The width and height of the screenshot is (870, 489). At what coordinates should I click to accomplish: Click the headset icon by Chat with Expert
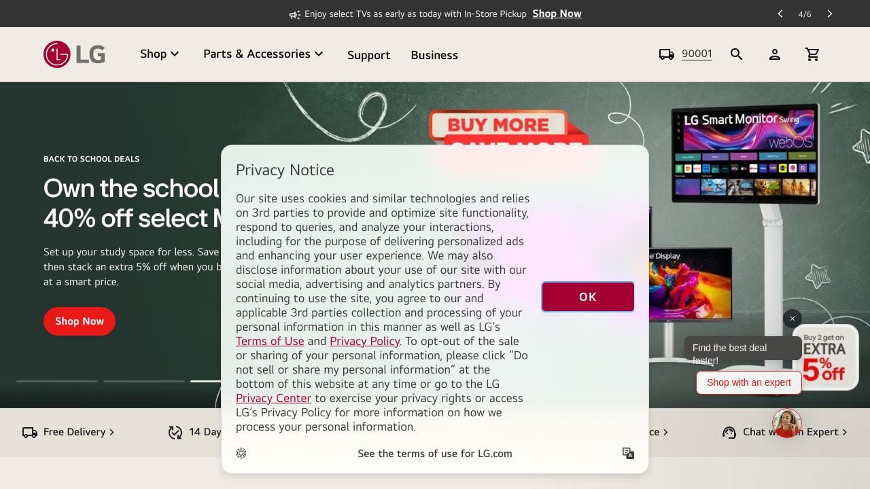point(729,432)
